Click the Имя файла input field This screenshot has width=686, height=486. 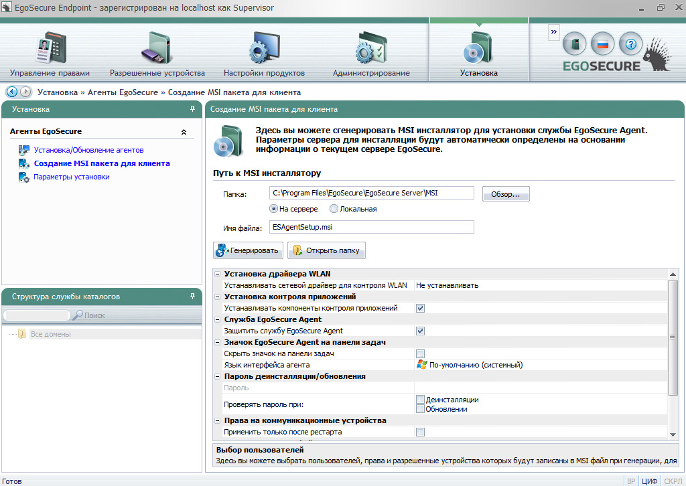coord(371,227)
